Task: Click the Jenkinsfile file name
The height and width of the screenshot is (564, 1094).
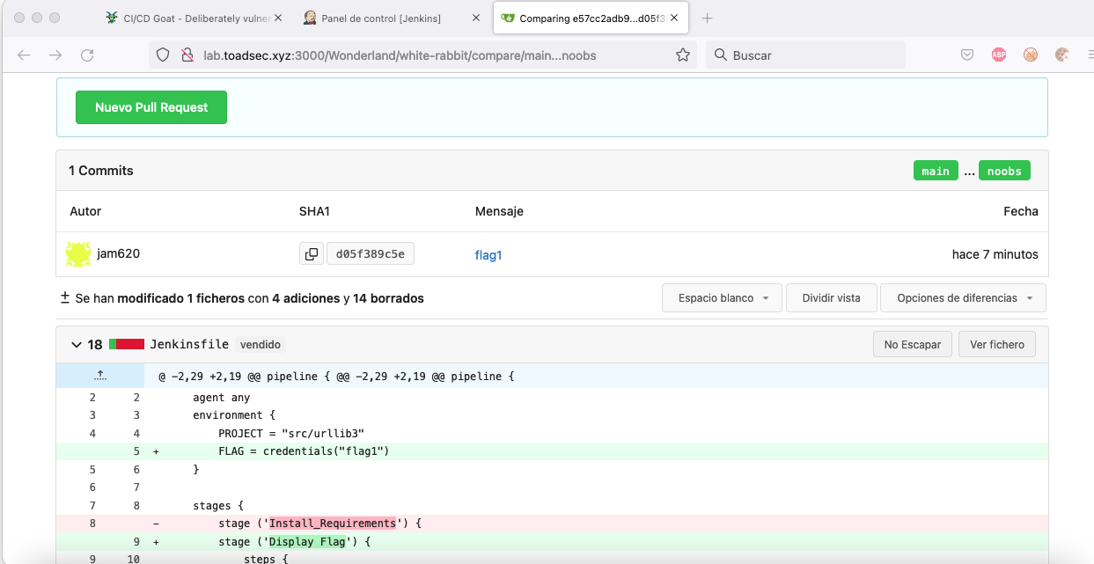Action: 189,345
